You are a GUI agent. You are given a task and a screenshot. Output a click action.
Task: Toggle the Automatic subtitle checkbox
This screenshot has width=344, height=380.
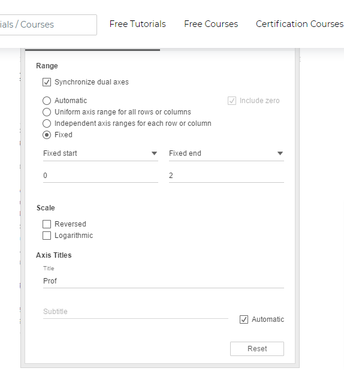click(244, 319)
